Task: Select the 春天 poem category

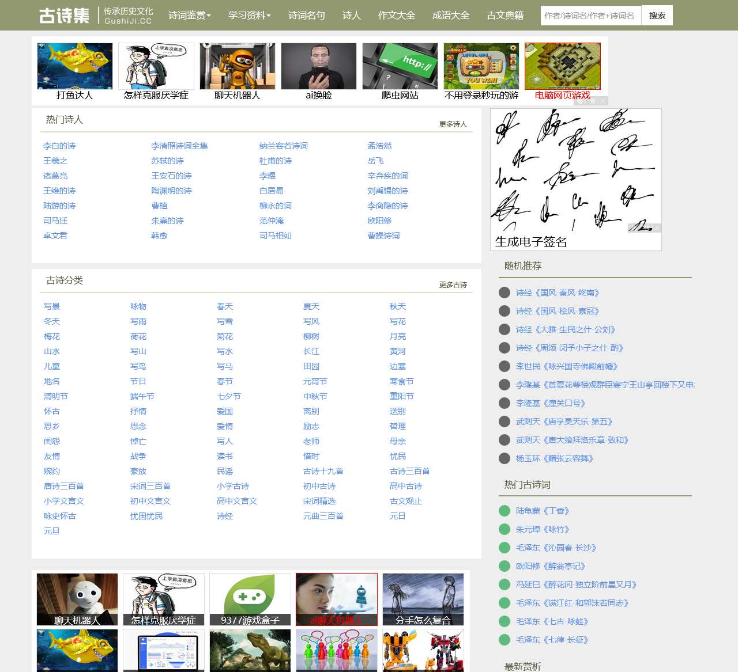Action: pyautogui.click(x=225, y=306)
